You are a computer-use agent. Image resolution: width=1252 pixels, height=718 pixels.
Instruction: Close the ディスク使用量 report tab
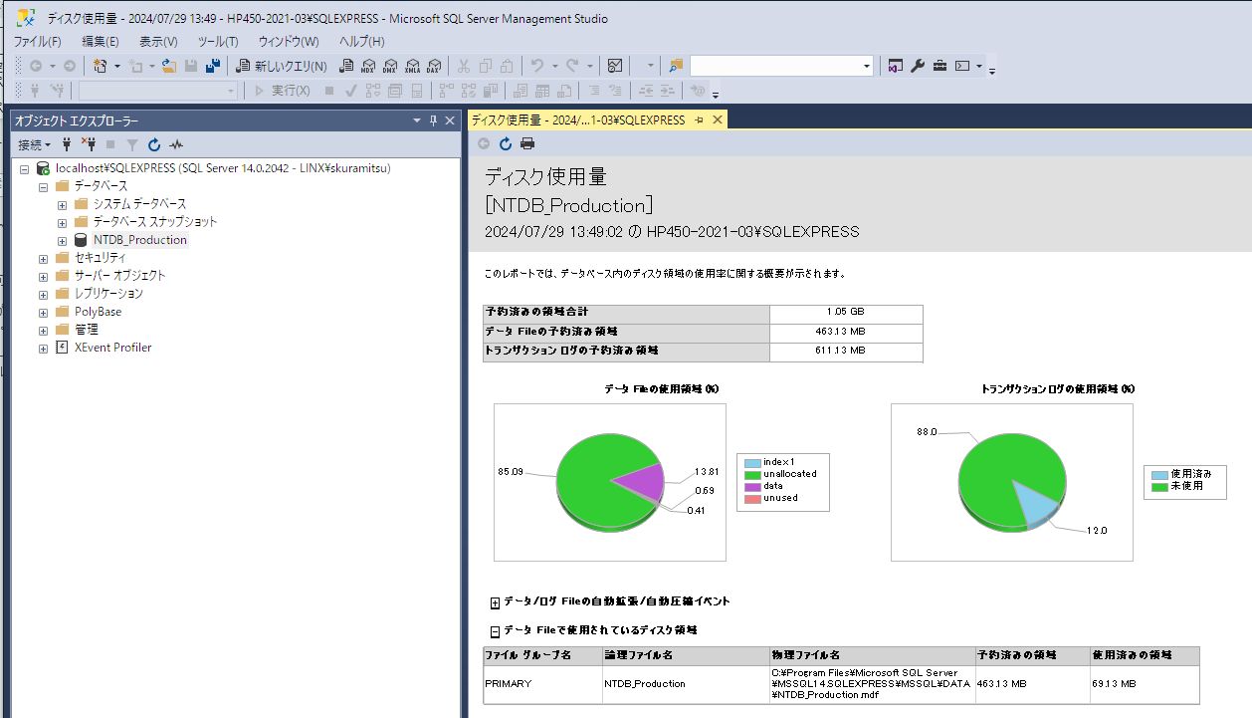717,120
